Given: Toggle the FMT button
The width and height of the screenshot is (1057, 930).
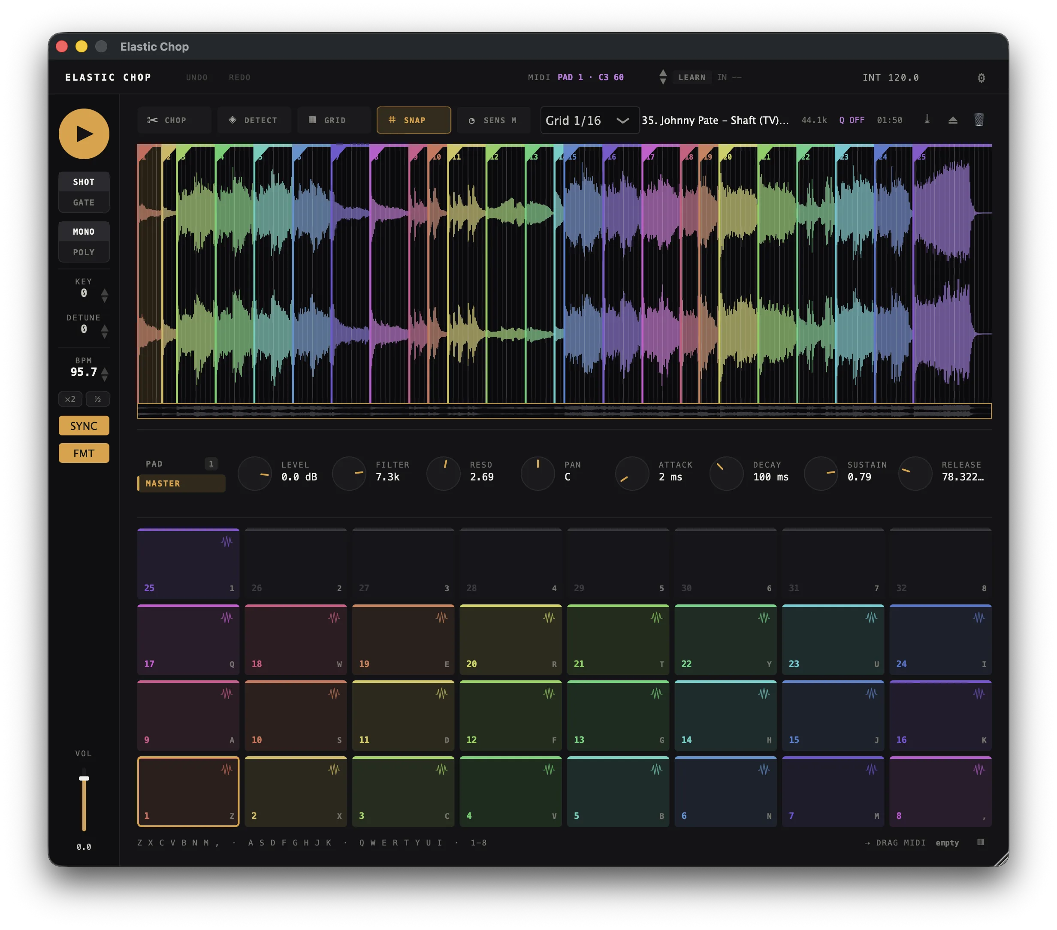Looking at the screenshot, I should (84, 453).
